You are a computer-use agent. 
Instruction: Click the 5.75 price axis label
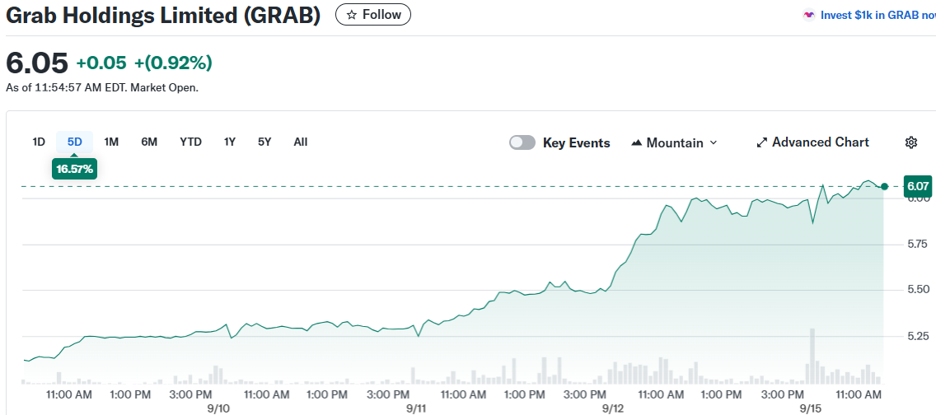pyautogui.click(x=918, y=244)
